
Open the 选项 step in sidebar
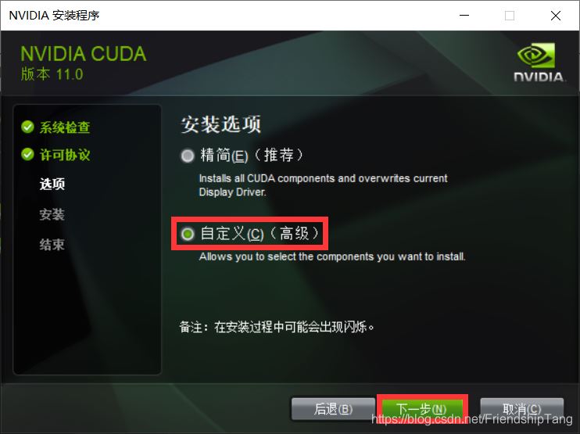(52, 184)
